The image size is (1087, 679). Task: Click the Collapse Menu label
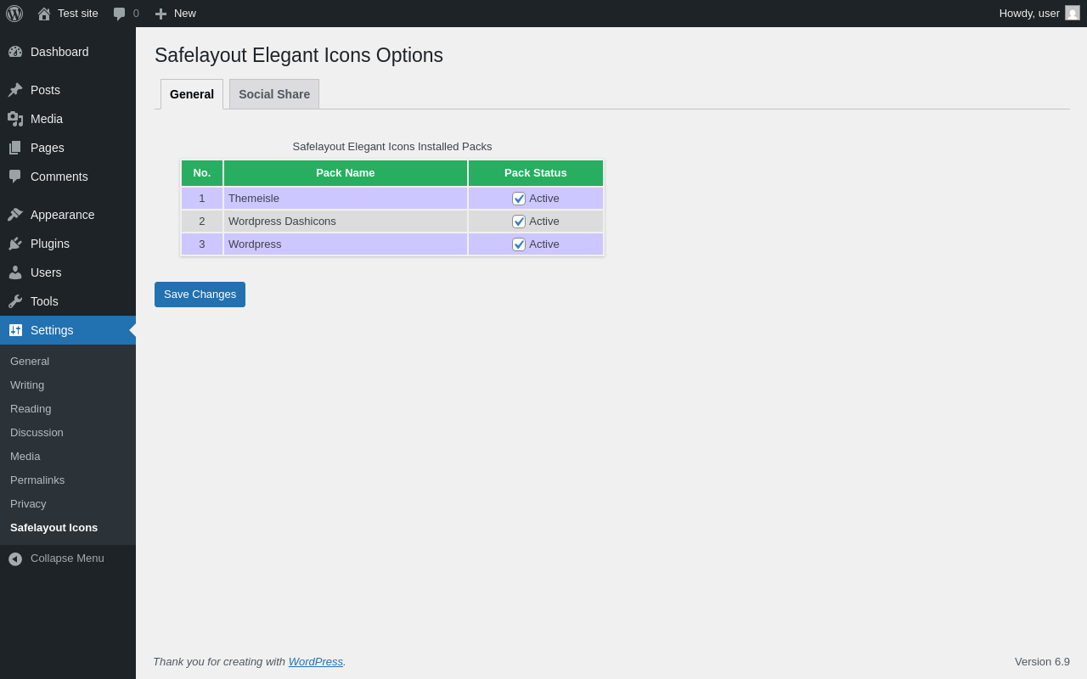tap(67, 558)
